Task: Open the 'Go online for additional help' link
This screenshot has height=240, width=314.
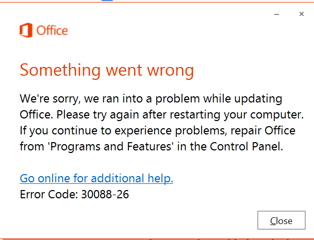Action: point(96,178)
